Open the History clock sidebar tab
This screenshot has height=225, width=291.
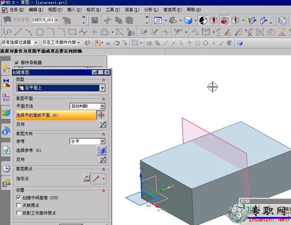[x=6, y=168]
